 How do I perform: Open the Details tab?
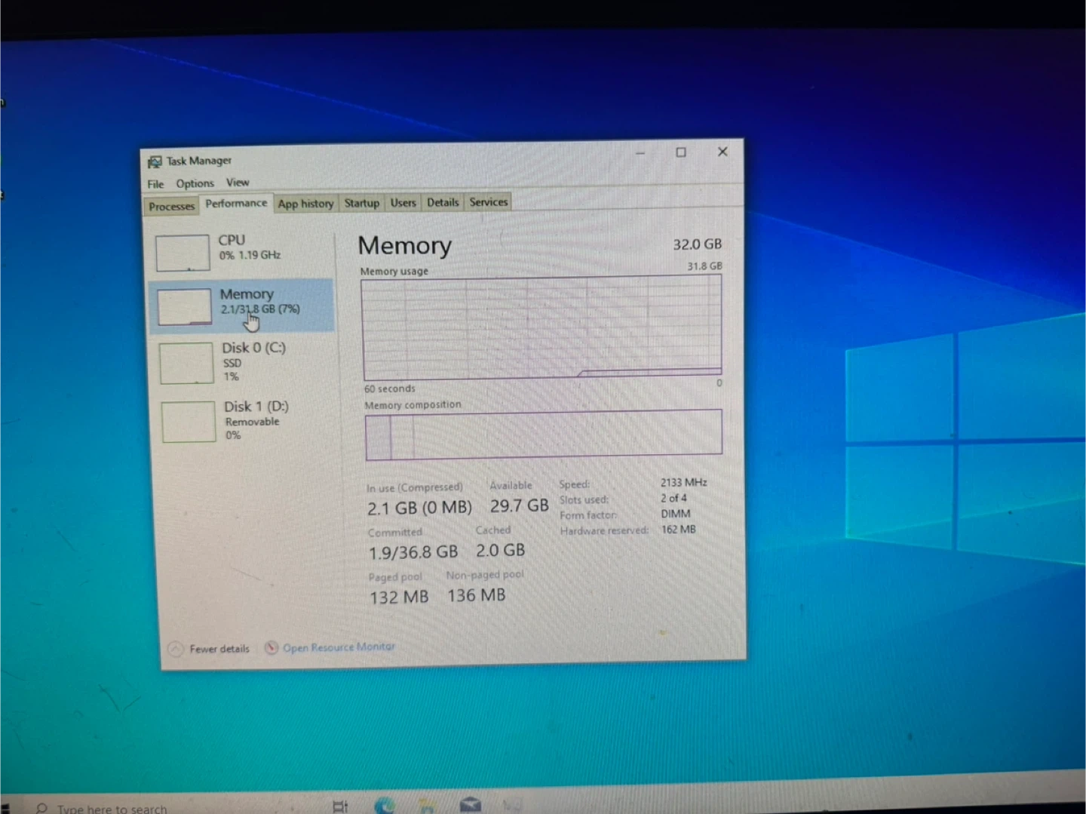(443, 202)
